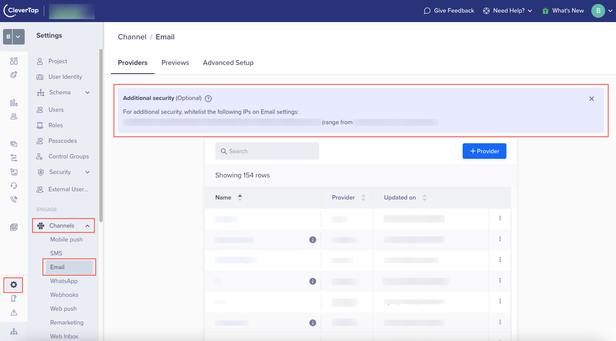Open the warning triangle alerts icon
The height and width of the screenshot is (341, 616).
click(x=14, y=312)
